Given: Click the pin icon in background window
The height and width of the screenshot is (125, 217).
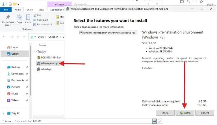Looking at the screenshot, I should click(202, 1).
